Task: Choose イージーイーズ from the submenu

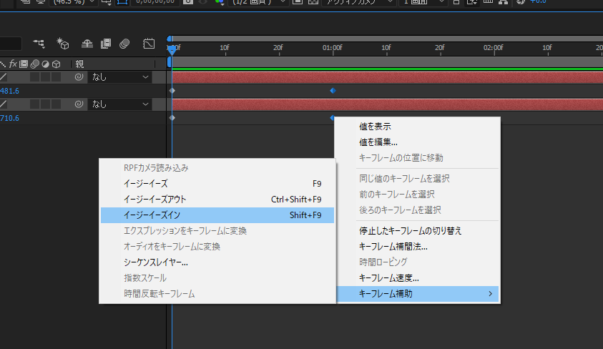Action: [217, 184]
